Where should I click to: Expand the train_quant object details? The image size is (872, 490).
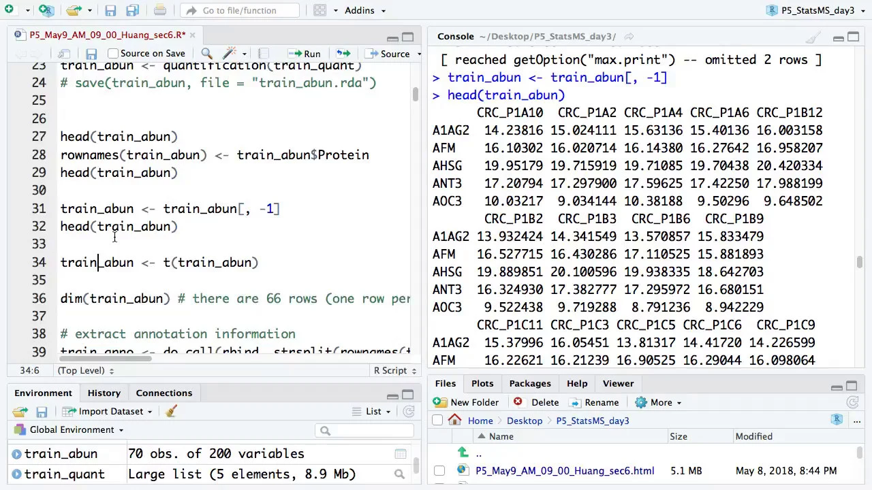16,474
